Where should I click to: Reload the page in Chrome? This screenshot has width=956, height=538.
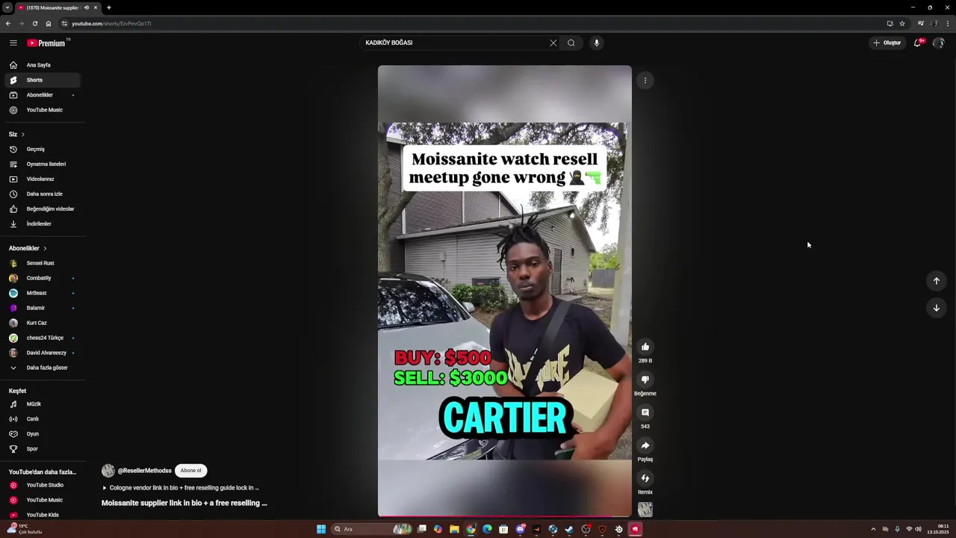click(x=34, y=23)
